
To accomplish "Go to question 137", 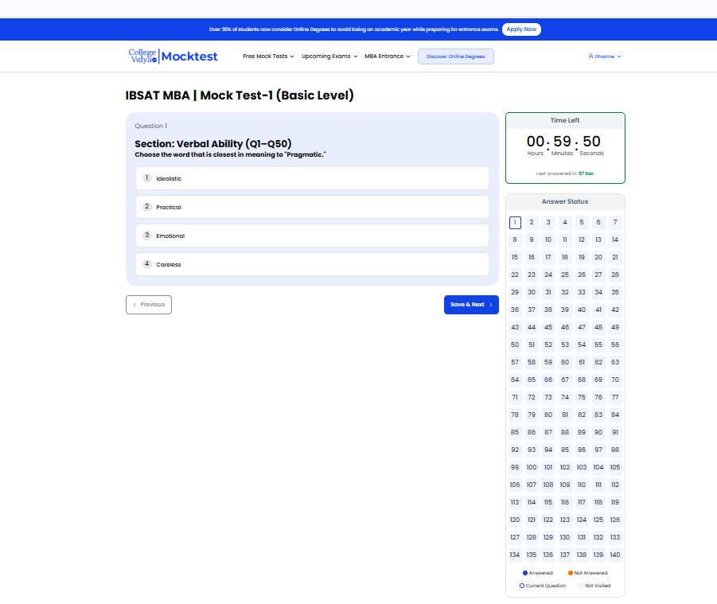I will pyautogui.click(x=565, y=555).
